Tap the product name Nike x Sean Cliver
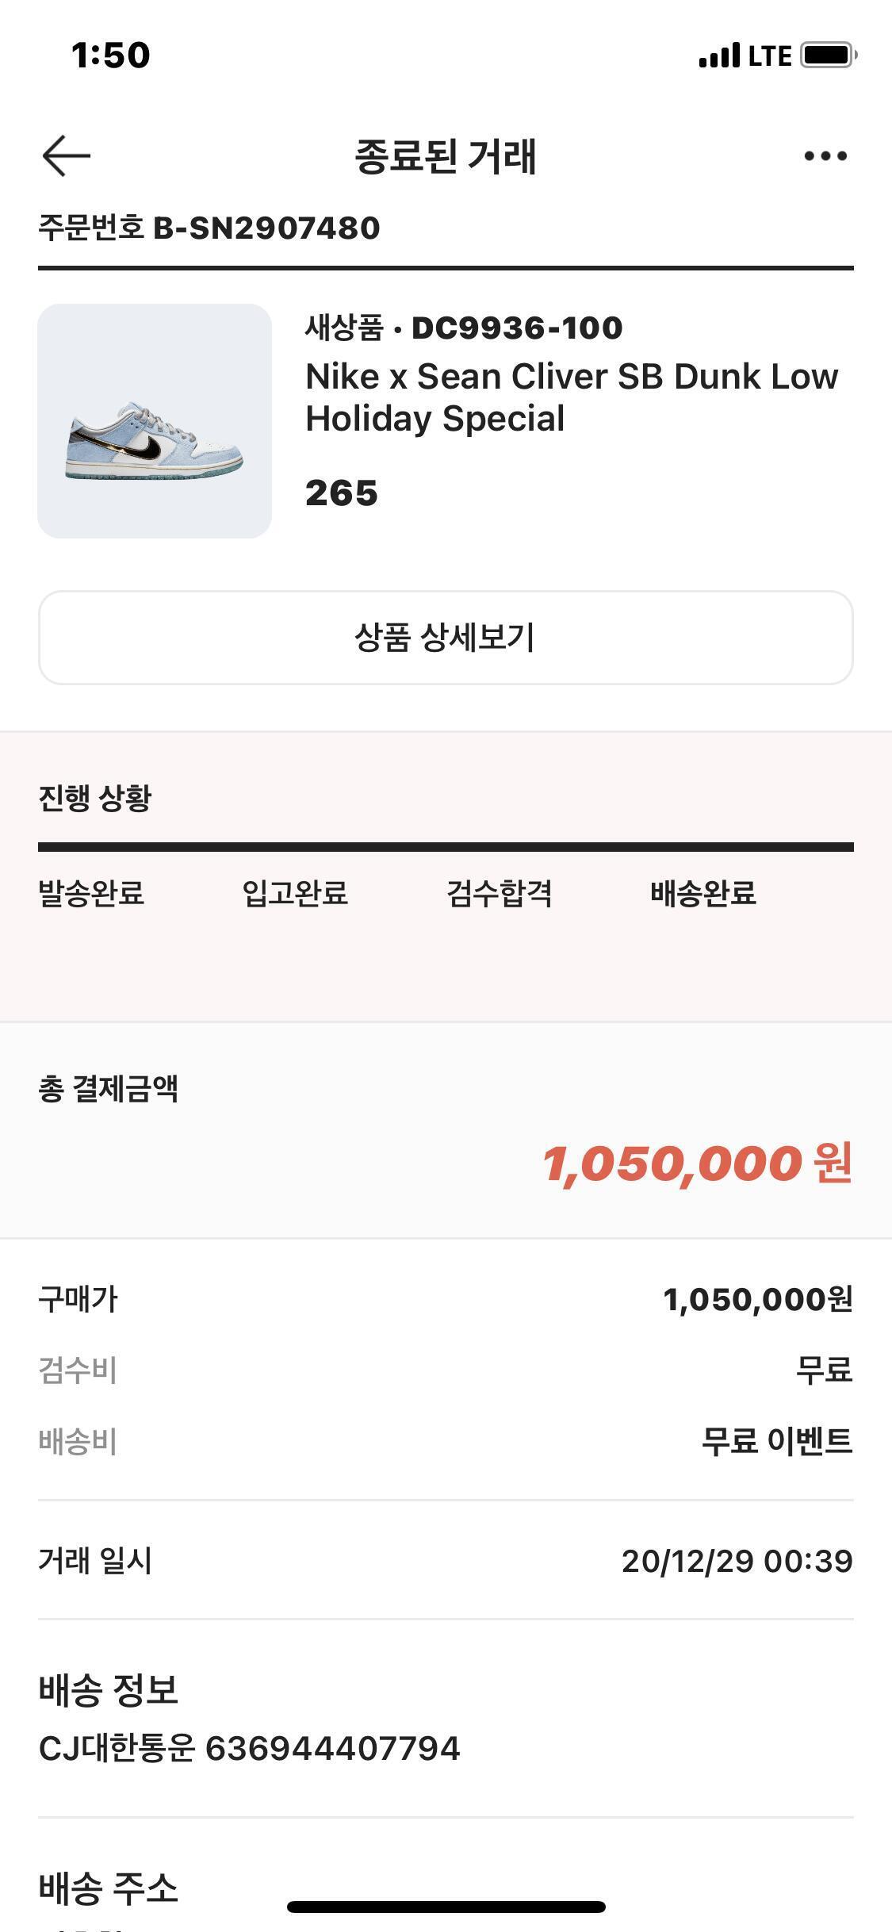 [571, 397]
